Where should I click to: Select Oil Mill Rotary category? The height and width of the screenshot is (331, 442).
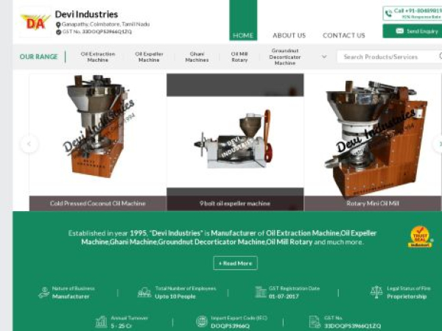coord(239,57)
